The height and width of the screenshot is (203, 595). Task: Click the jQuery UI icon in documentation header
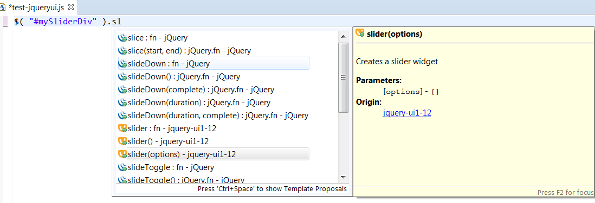tap(360, 33)
